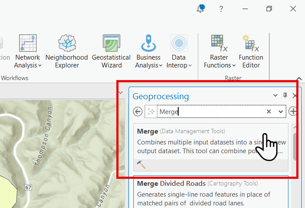The width and height of the screenshot is (305, 208).
Task: Open Raster Functions
Action: [x=220, y=51]
